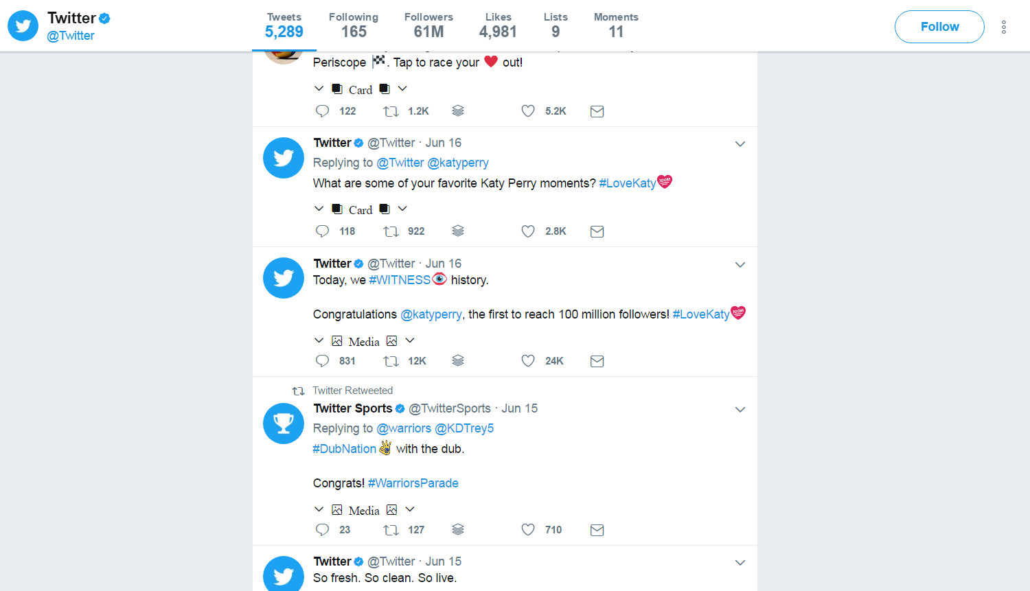Open analytics on the Katy Perry moments tweet
The image size is (1030, 591).
pyautogui.click(x=458, y=231)
